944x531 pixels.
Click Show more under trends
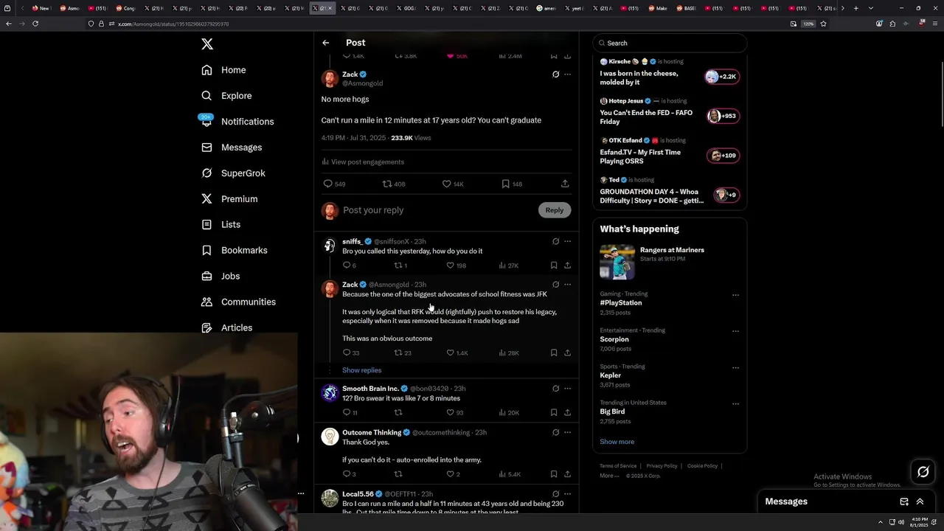pyautogui.click(x=617, y=442)
